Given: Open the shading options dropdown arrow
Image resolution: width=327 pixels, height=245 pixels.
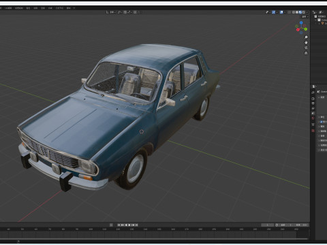Looking at the screenshot, I should click(307, 12).
